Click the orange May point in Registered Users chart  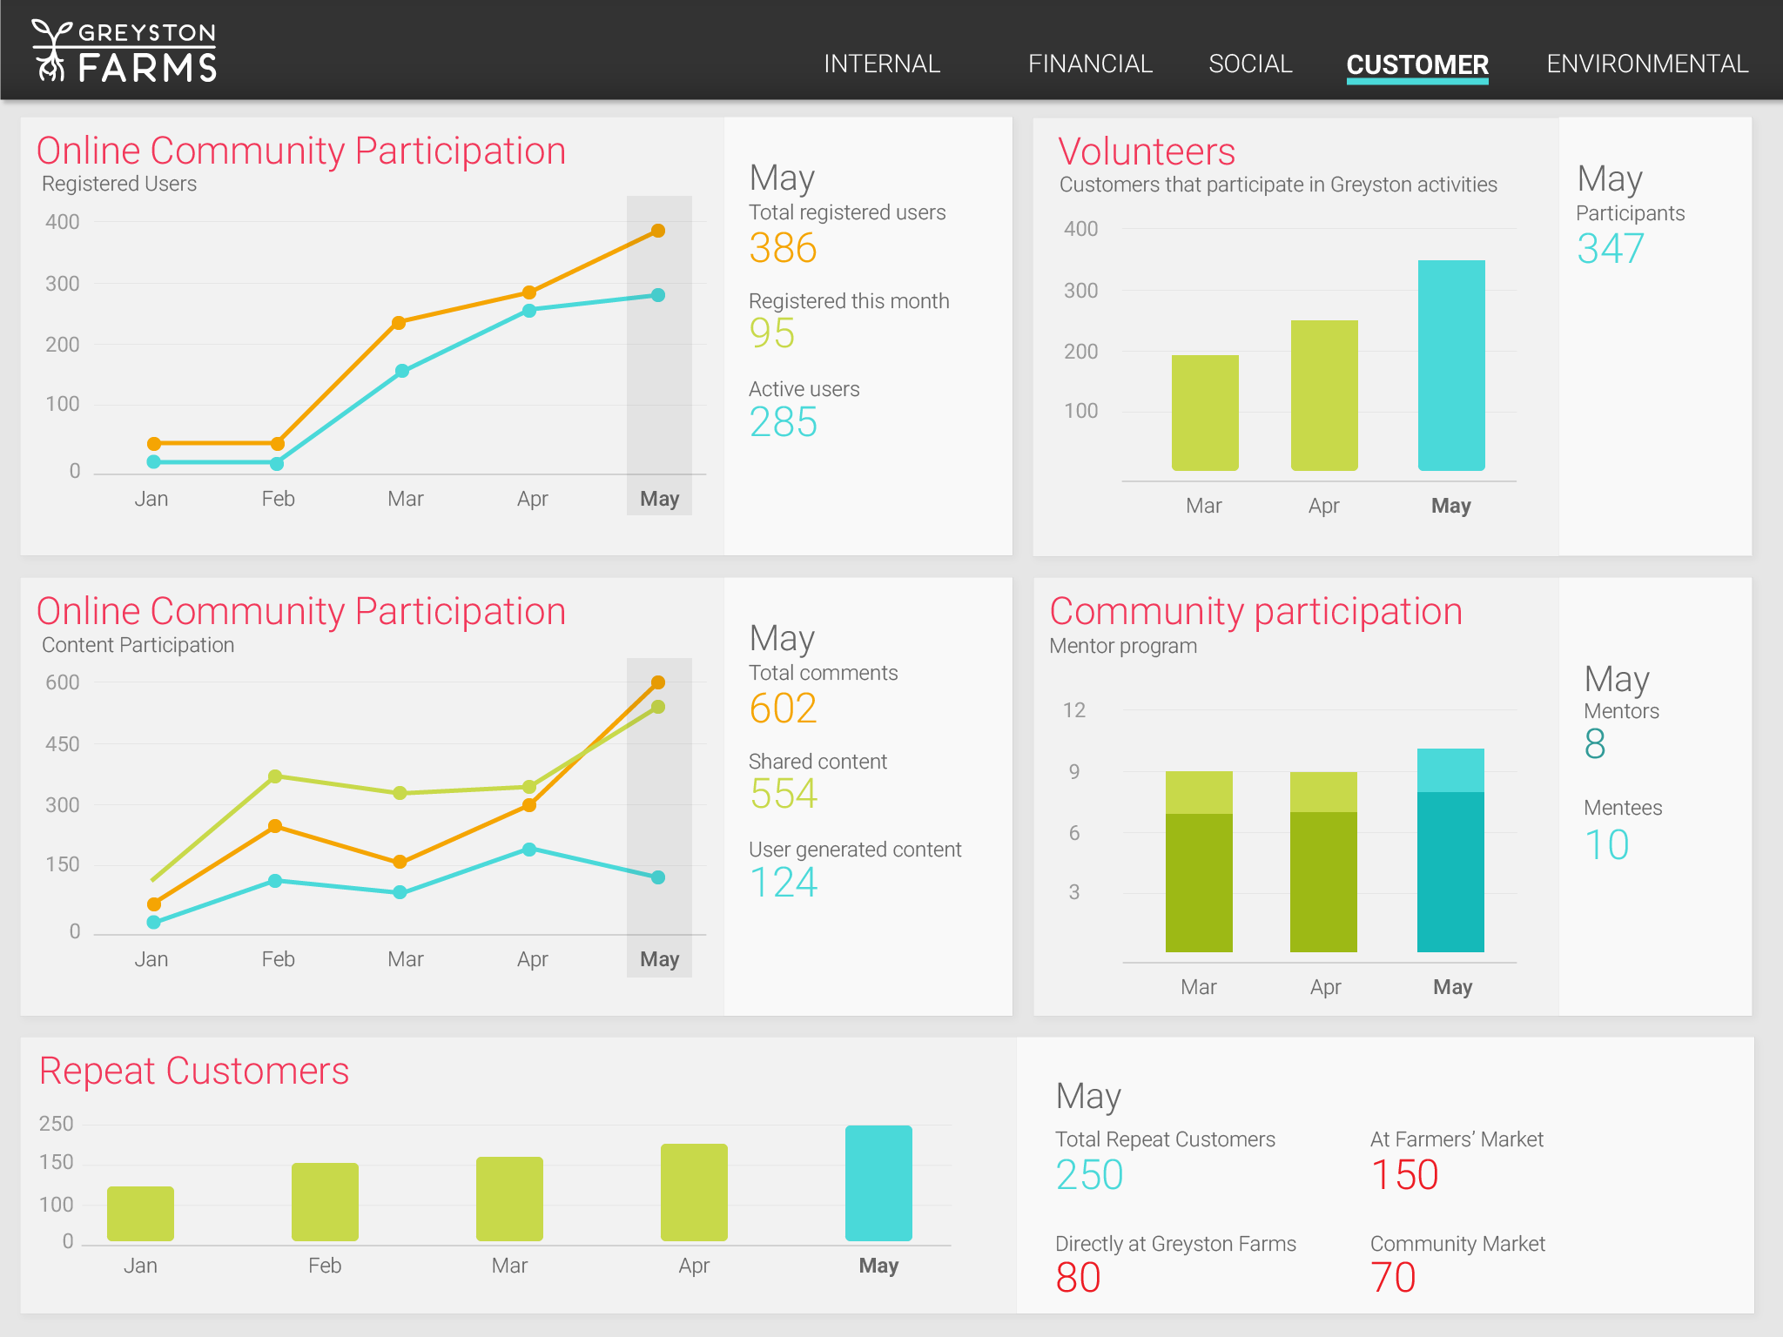(x=658, y=231)
